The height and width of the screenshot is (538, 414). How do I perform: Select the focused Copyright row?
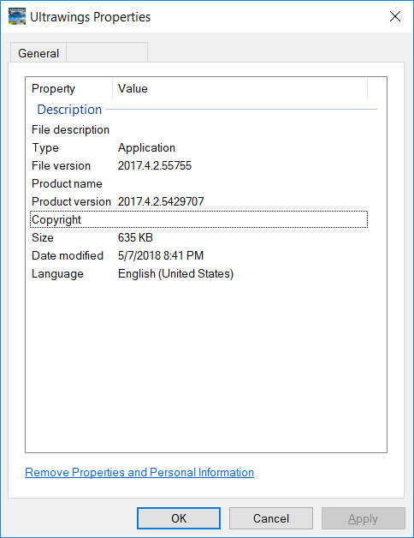198,219
